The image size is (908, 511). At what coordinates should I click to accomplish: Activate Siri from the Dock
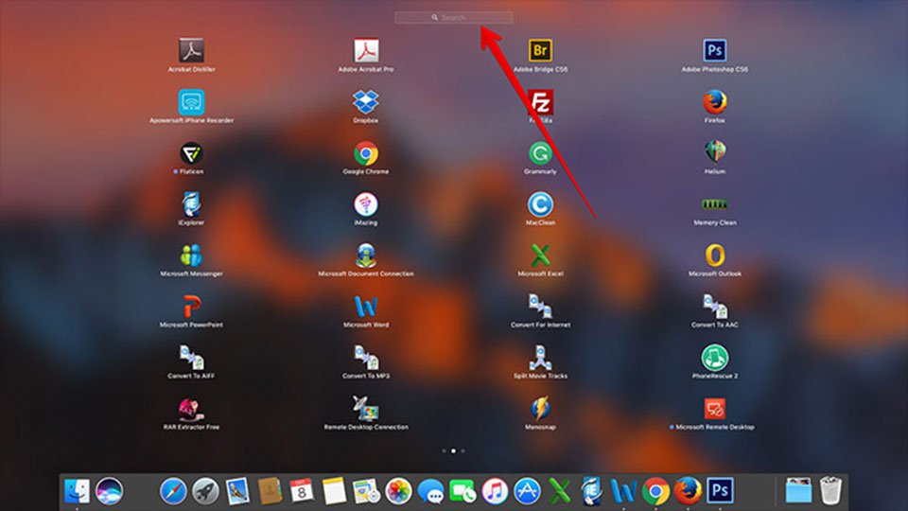coord(109,491)
